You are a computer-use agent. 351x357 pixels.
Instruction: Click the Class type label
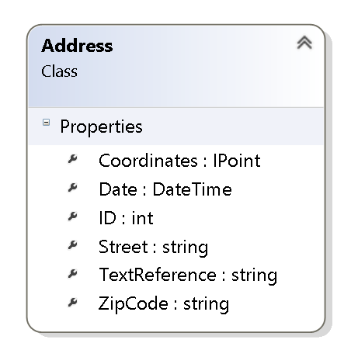[59, 71]
